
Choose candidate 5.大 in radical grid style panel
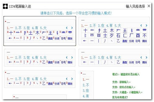pos(118,26)
